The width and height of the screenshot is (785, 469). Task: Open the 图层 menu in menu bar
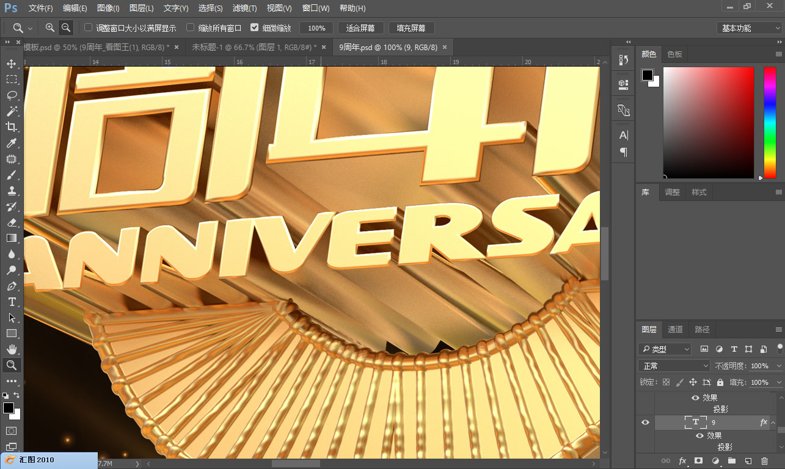click(x=141, y=9)
